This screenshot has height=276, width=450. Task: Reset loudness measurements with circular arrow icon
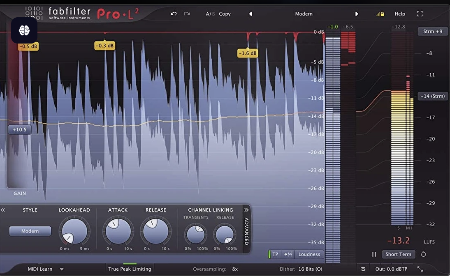pyautogui.click(x=424, y=254)
